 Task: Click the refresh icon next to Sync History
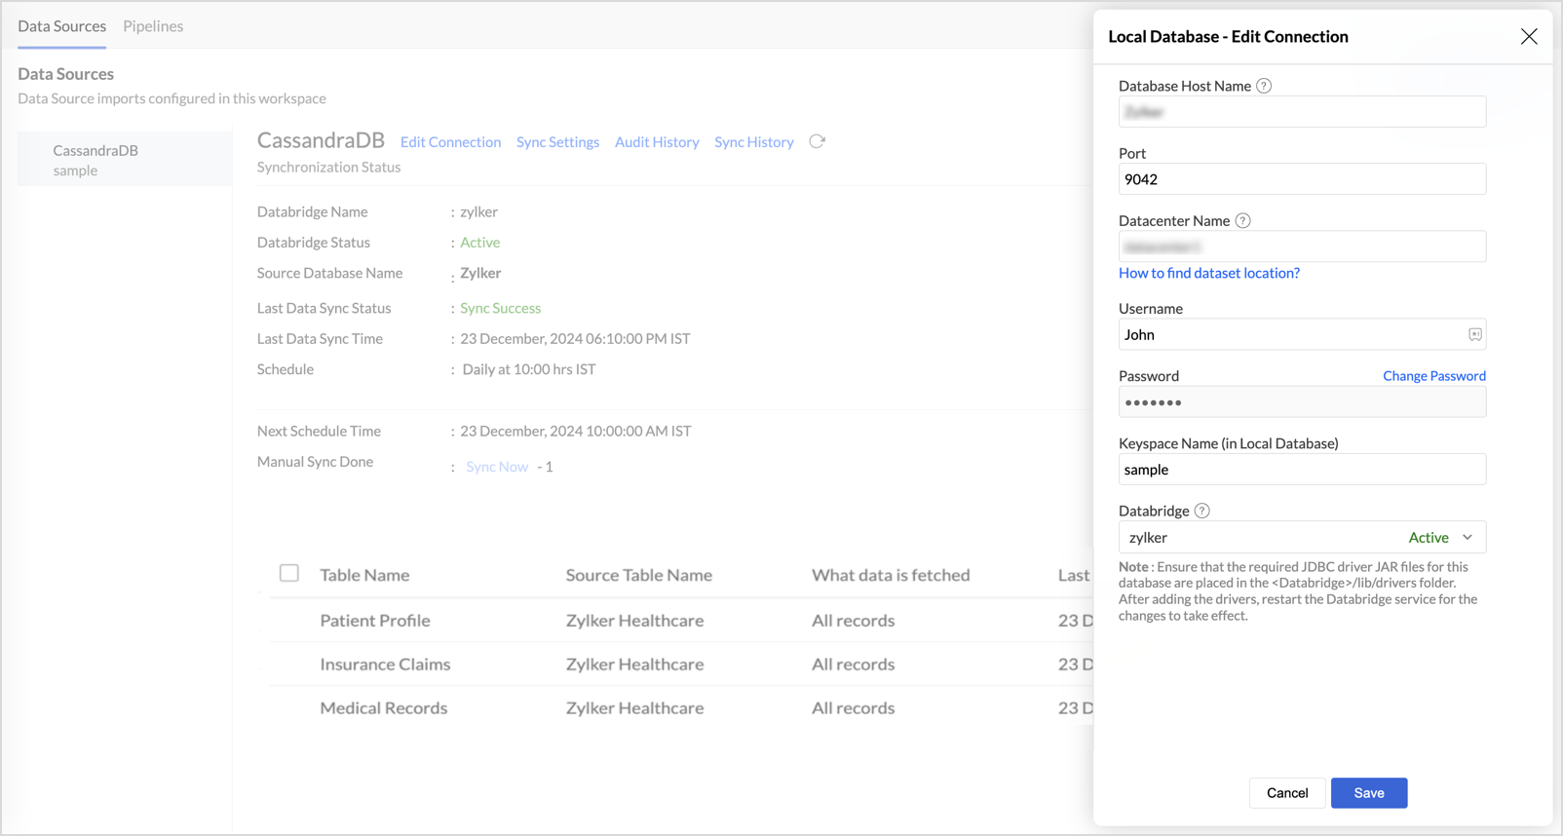click(x=817, y=141)
